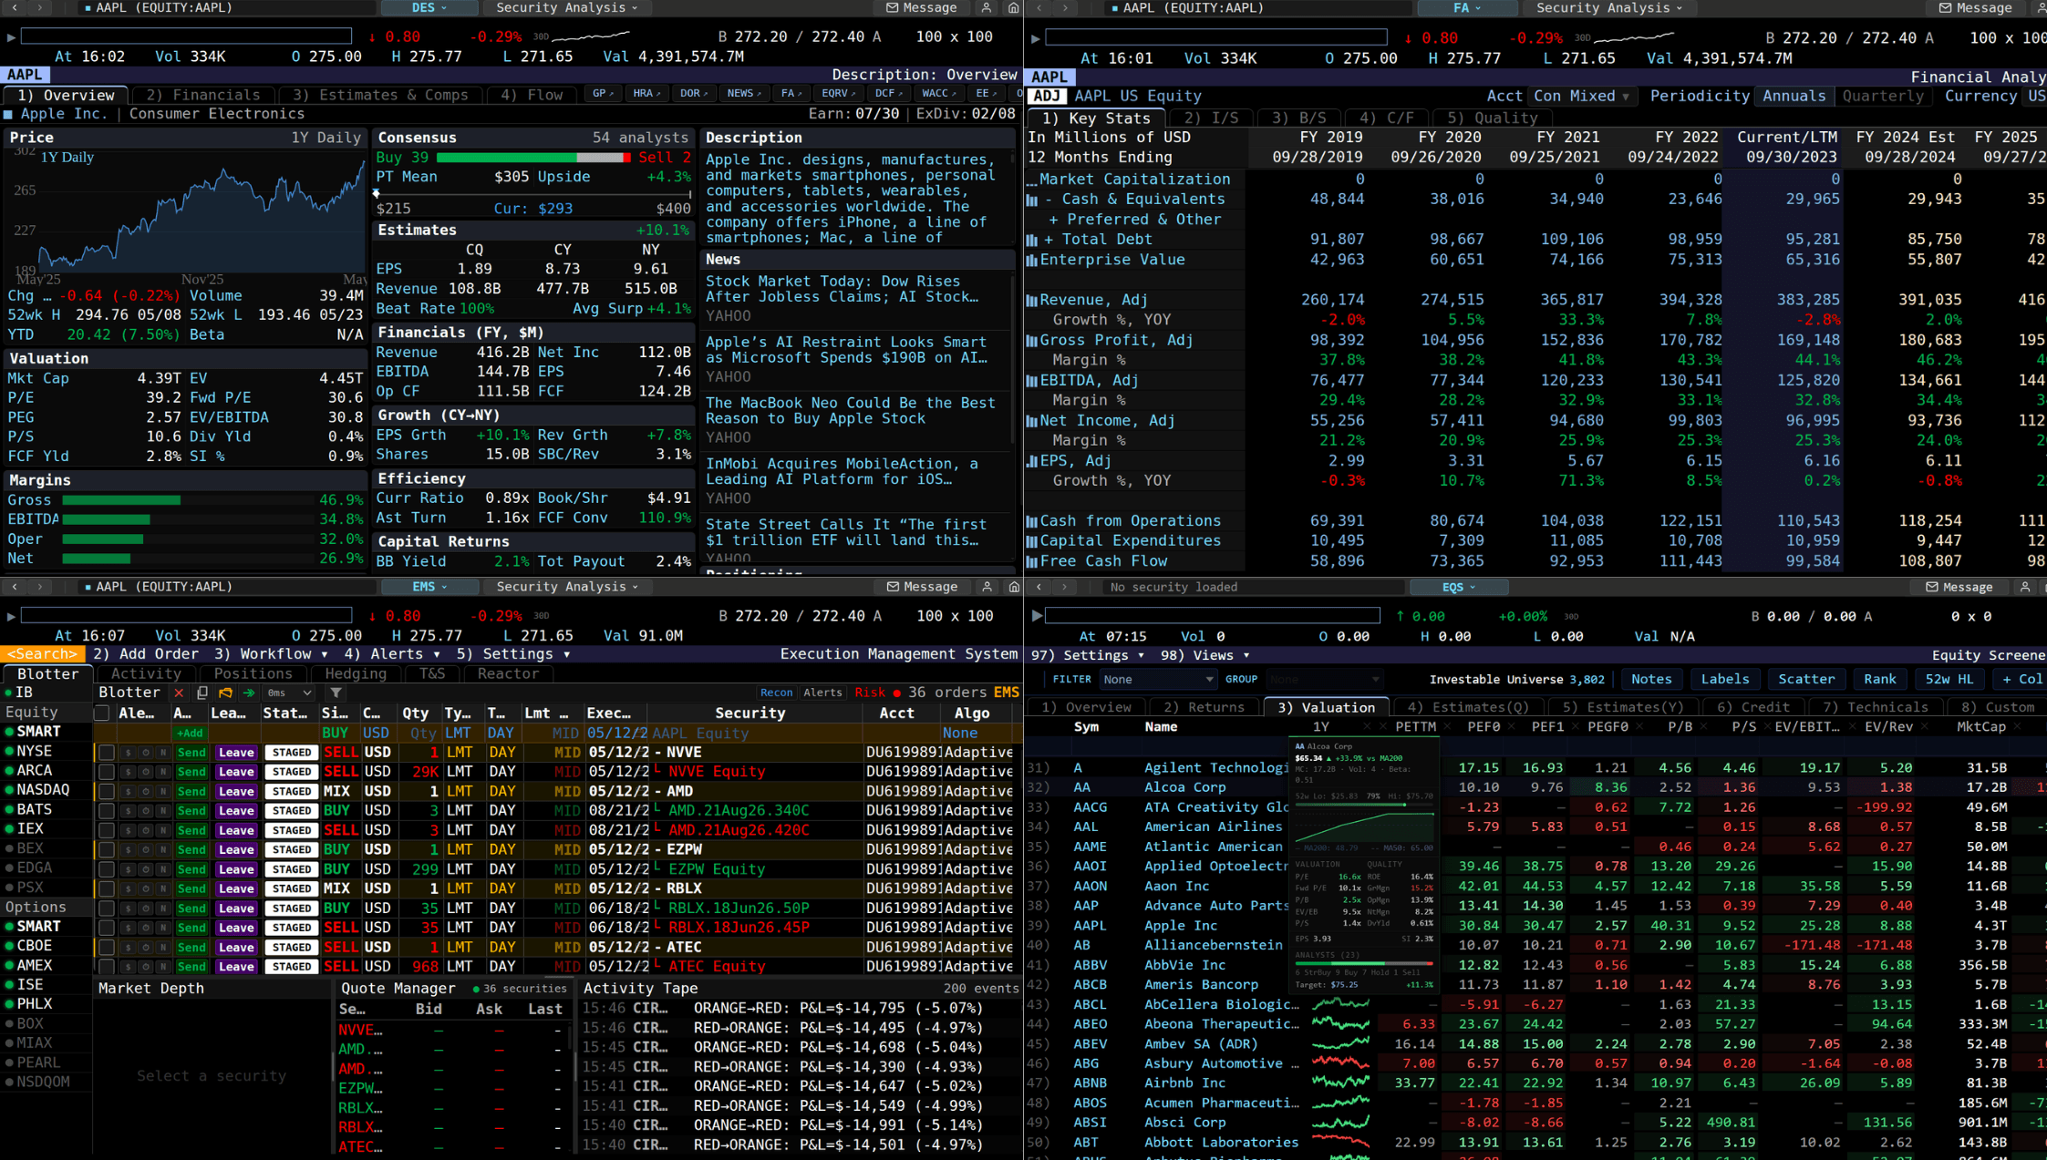This screenshot has height=1160, width=2047.
Task: Check the ATEC sell 1 order checkbox
Action: click(107, 948)
